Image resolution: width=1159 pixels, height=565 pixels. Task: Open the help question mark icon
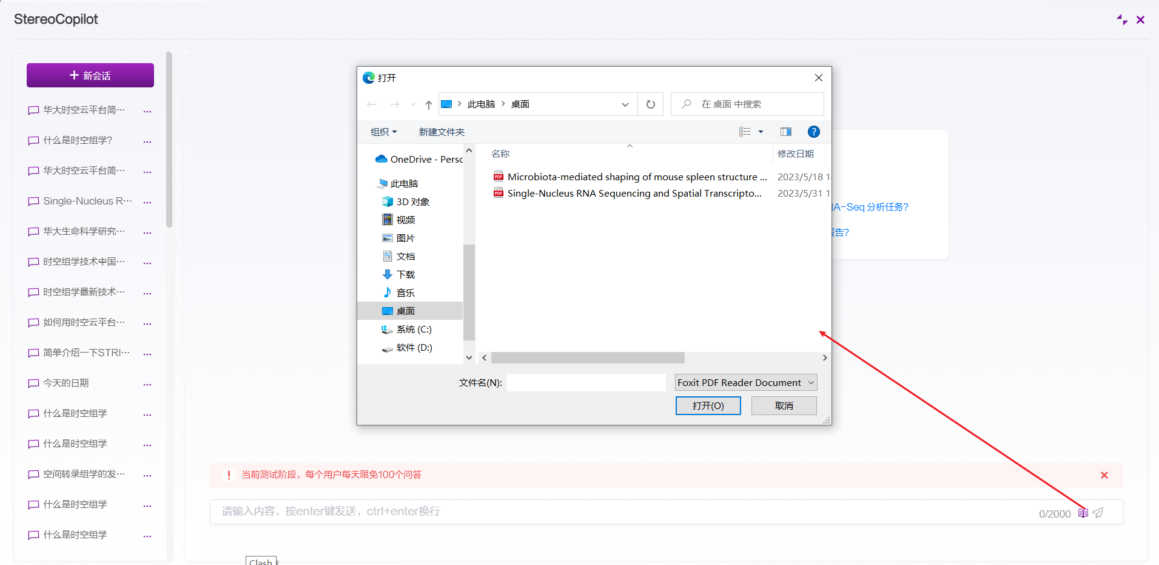(x=813, y=132)
